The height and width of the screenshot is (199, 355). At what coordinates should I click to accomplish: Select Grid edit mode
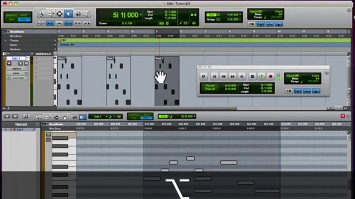point(24,19)
